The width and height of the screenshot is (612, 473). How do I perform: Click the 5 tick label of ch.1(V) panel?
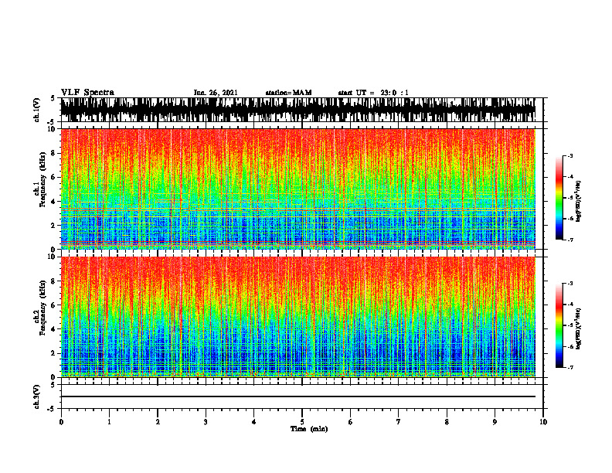pyautogui.click(x=53, y=99)
